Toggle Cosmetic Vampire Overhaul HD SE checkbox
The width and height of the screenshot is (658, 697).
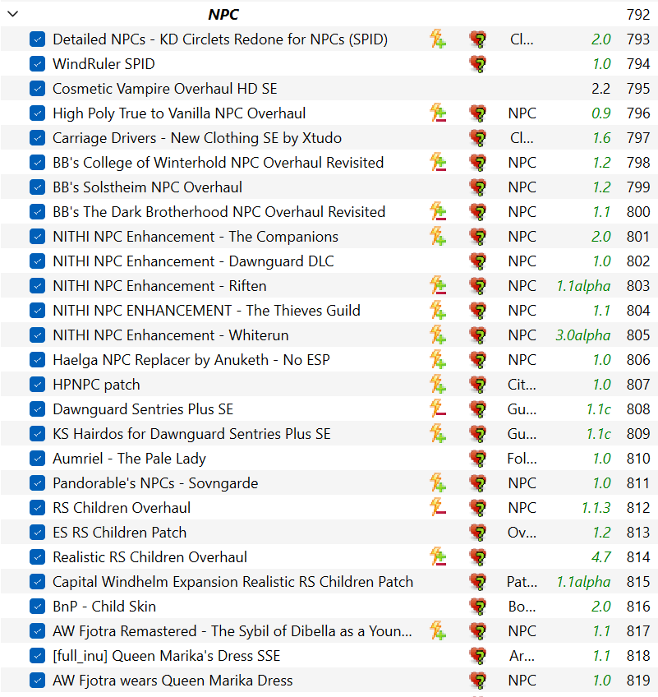pos(37,89)
